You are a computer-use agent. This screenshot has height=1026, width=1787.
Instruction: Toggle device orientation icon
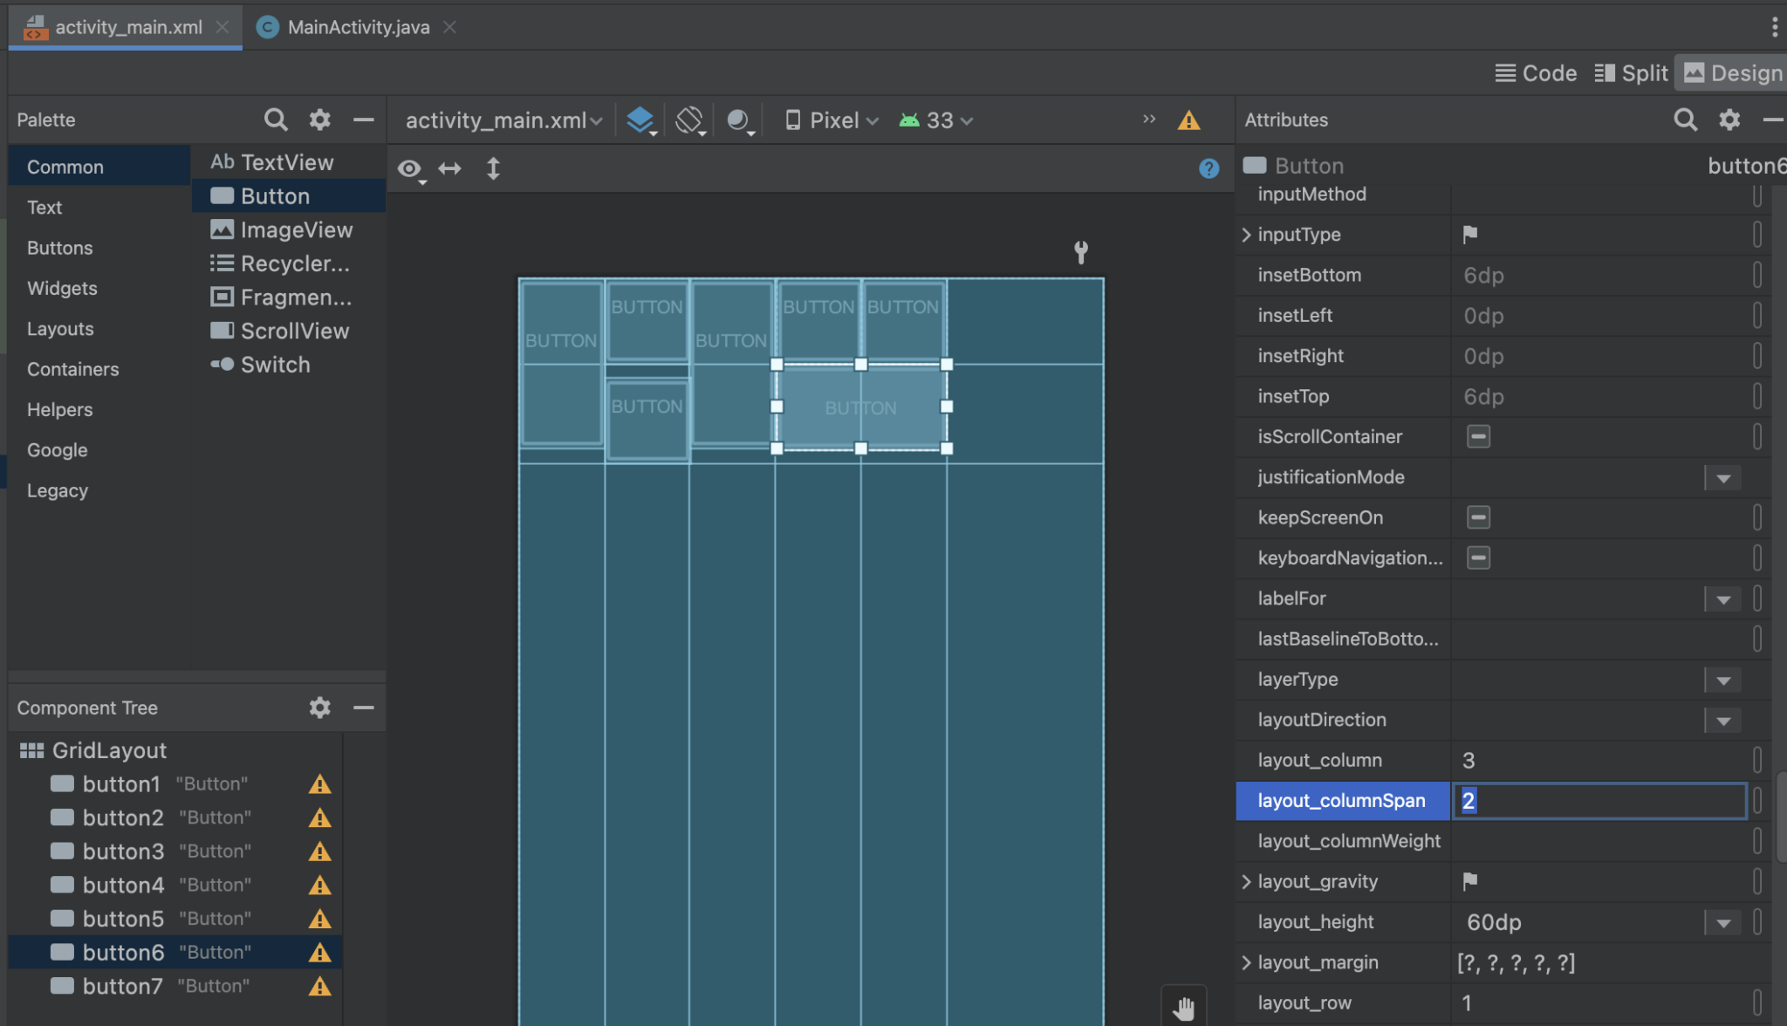click(x=689, y=120)
